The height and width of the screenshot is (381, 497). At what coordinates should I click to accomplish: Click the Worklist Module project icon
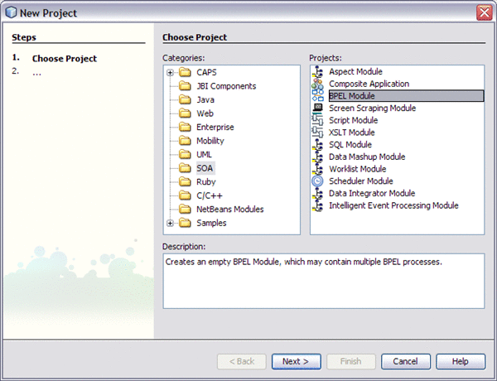click(x=317, y=169)
